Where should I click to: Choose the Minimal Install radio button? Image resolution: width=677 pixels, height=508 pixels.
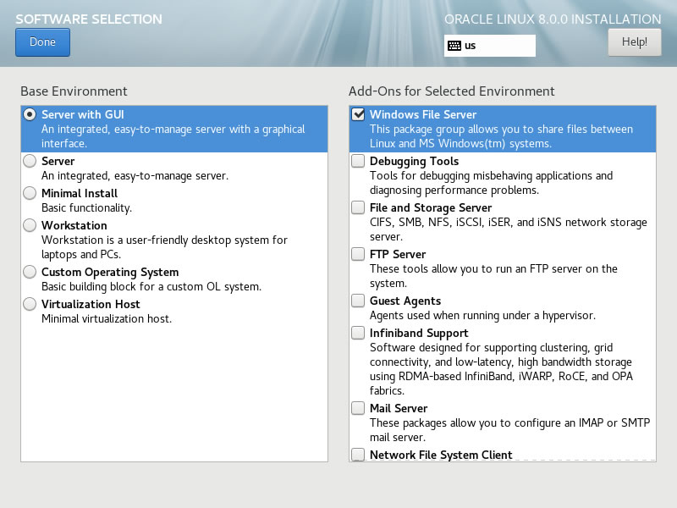[x=30, y=193]
